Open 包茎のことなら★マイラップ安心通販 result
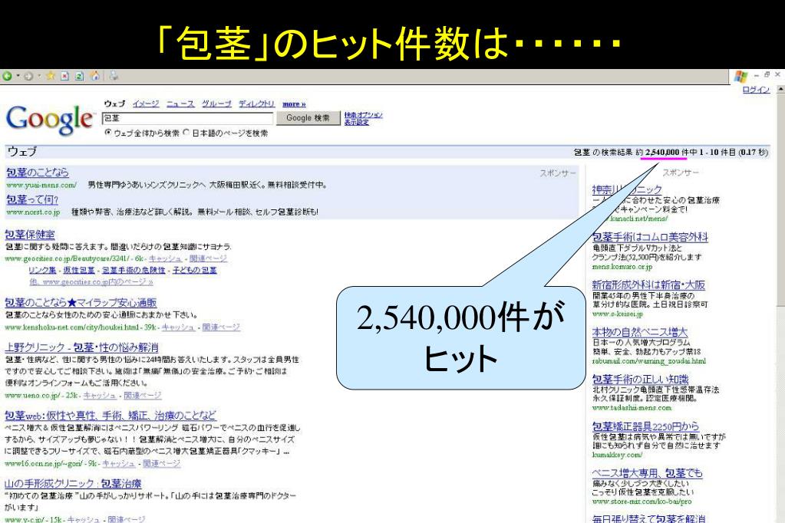 click(81, 302)
